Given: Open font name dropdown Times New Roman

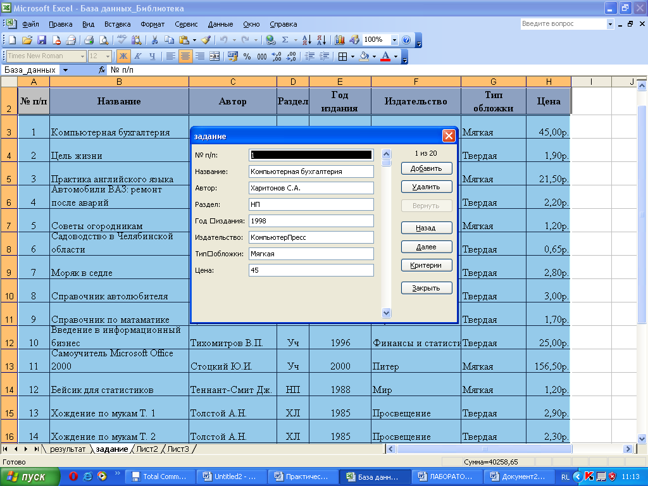Looking at the screenshot, I should click(x=82, y=56).
